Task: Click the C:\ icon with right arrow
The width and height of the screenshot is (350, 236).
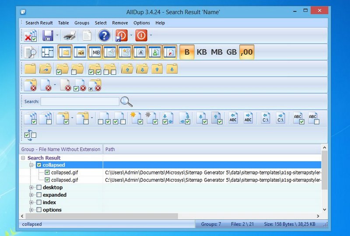Action: (280, 118)
